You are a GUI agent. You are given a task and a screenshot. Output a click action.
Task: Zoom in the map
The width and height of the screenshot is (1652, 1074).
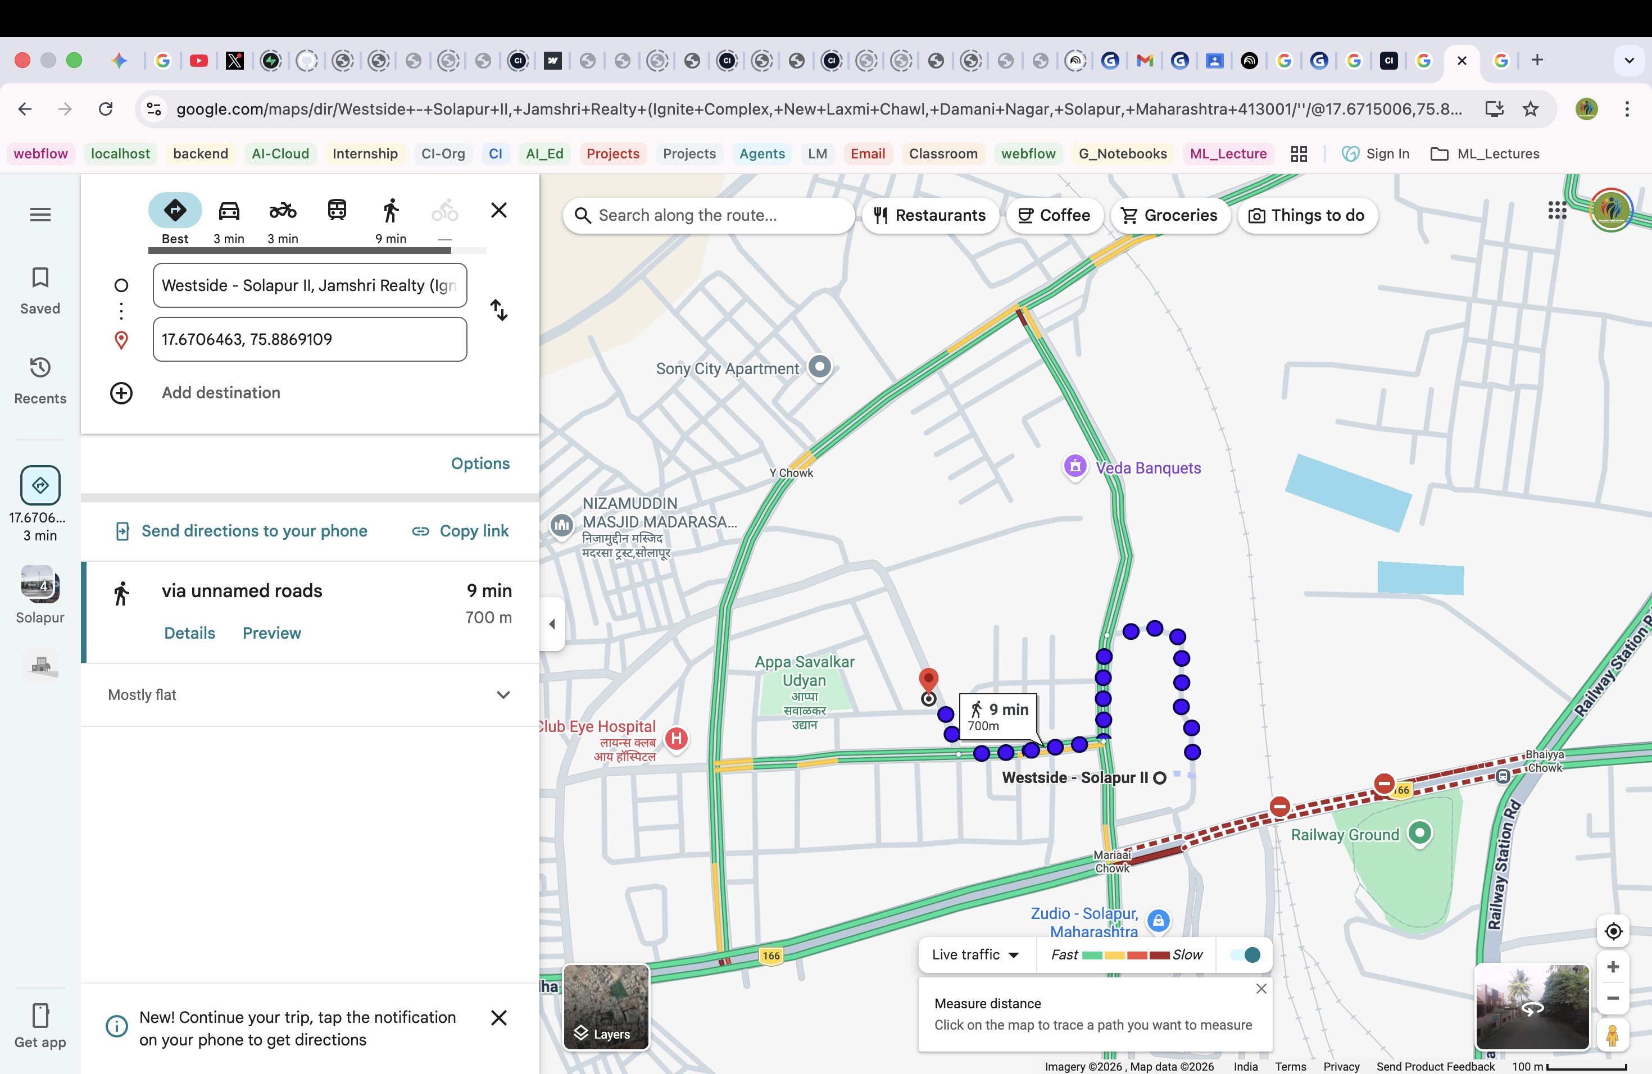(x=1613, y=967)
